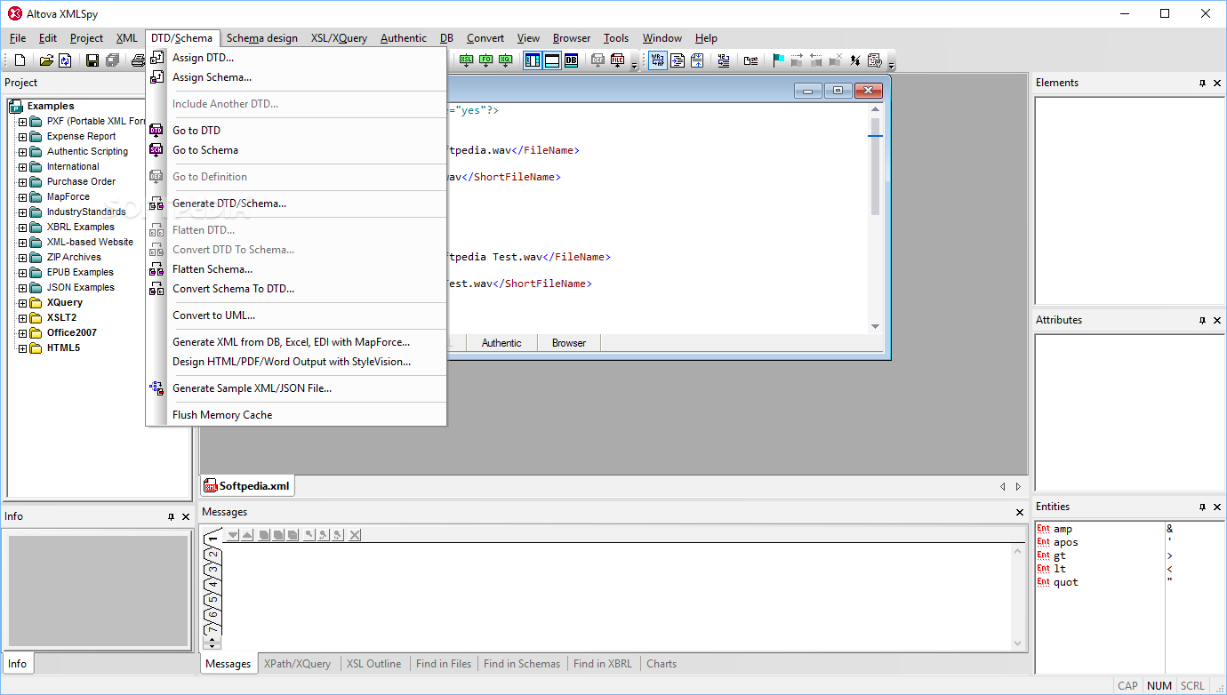Toggle the pin on the Attributes panel

point(1202,320)
